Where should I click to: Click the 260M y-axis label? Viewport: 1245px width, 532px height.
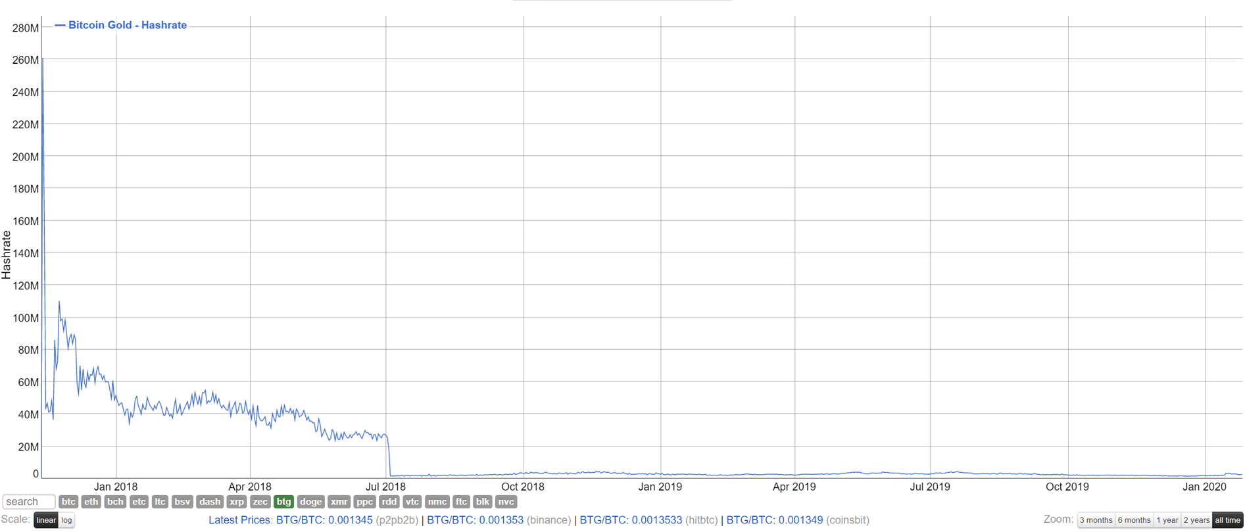26,60
